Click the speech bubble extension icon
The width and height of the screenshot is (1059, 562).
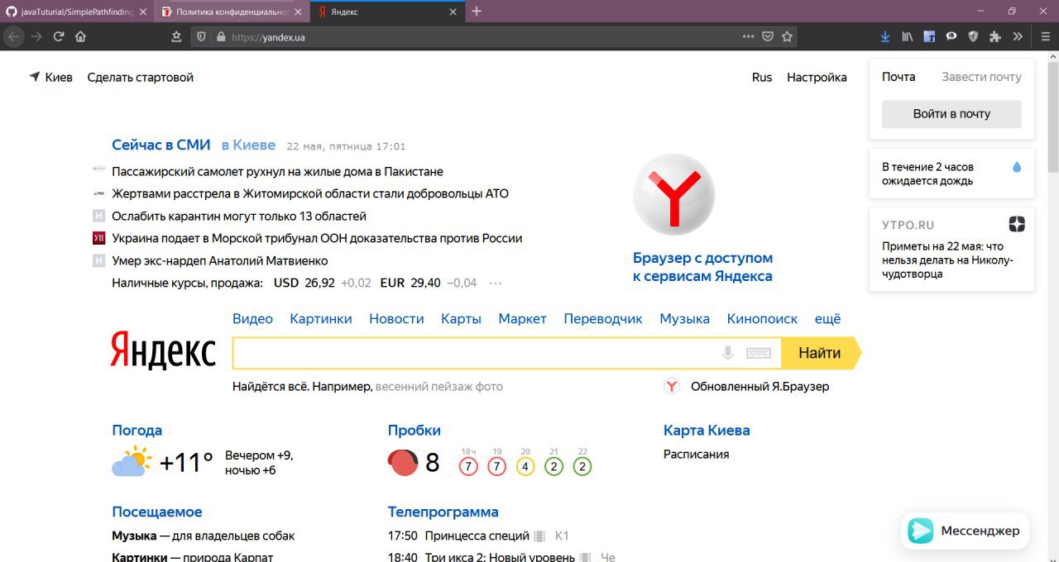[951, 36]
